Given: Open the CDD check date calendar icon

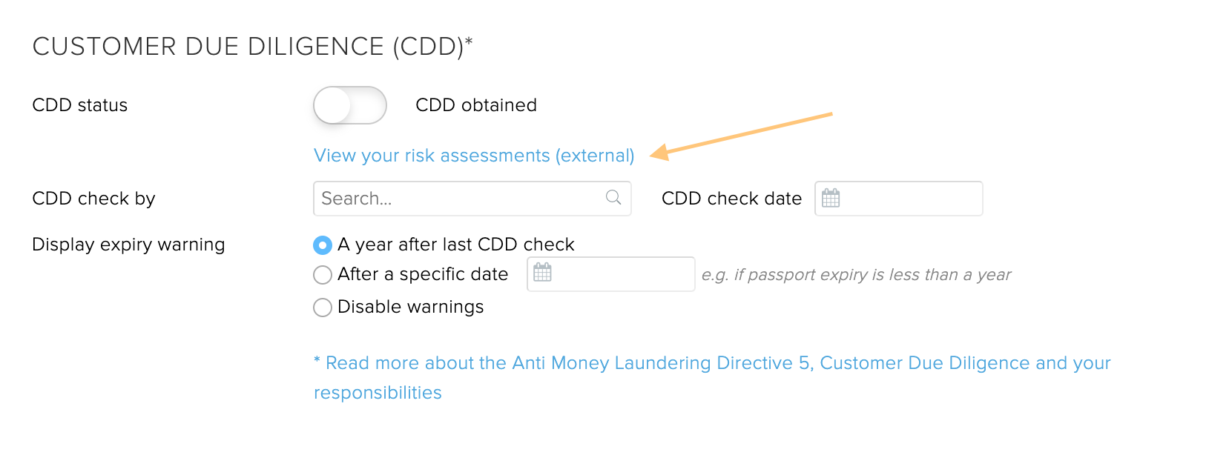Looking at the screenshot, I should [831, 198].
